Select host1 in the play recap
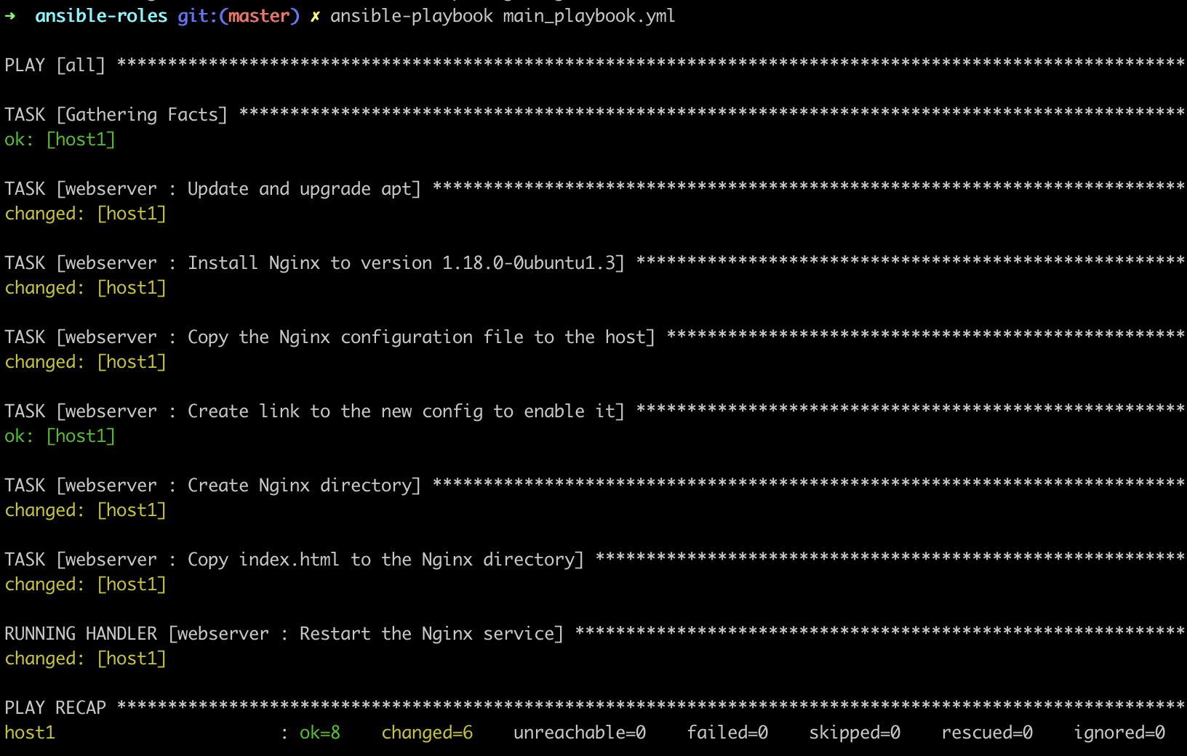Viewport: 1187px width, 756px height. [x=30, y=733]
